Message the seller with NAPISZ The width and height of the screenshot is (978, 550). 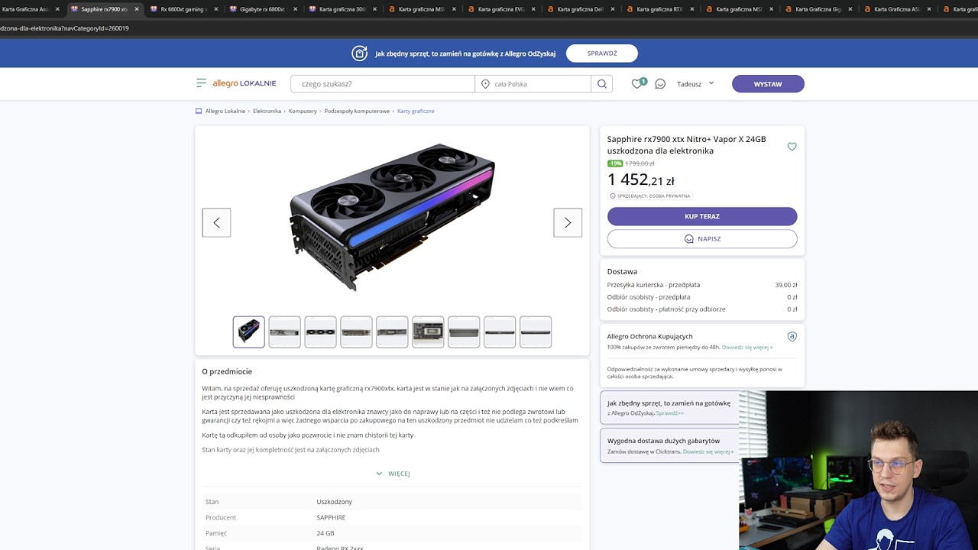pyautogui.click(x=702, y=239)
